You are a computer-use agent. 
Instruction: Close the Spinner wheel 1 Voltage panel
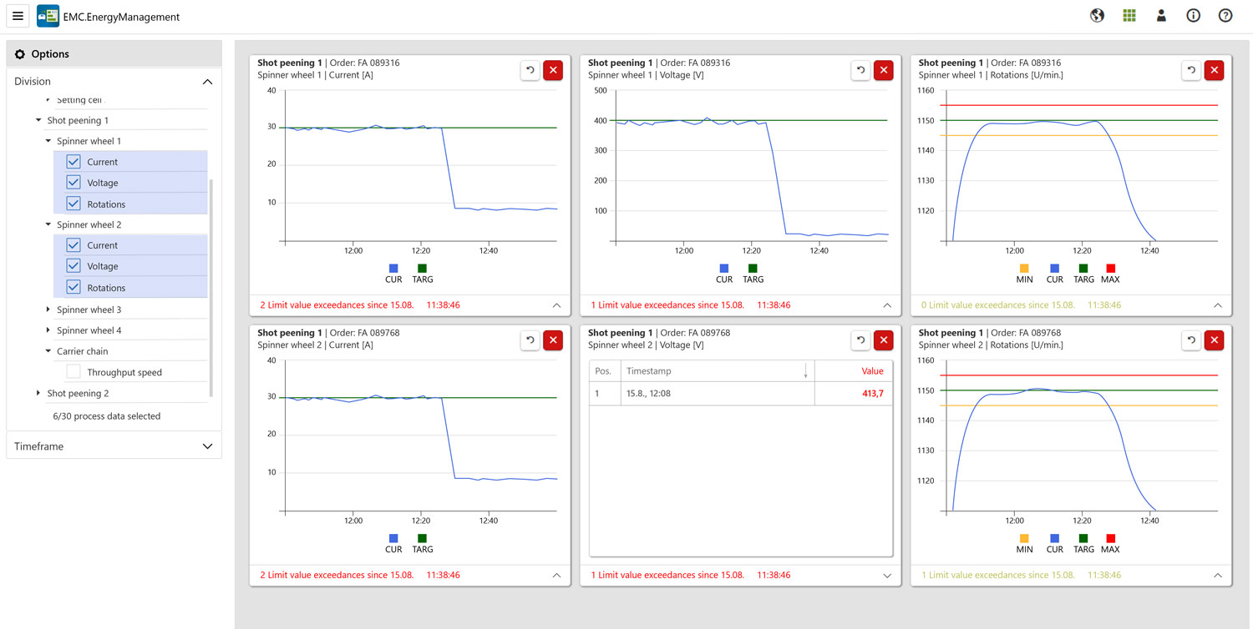(x=883, y=70)
